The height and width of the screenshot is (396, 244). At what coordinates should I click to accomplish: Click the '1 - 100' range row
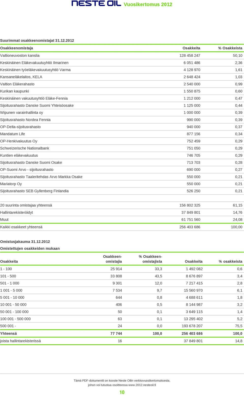(122, 269)
